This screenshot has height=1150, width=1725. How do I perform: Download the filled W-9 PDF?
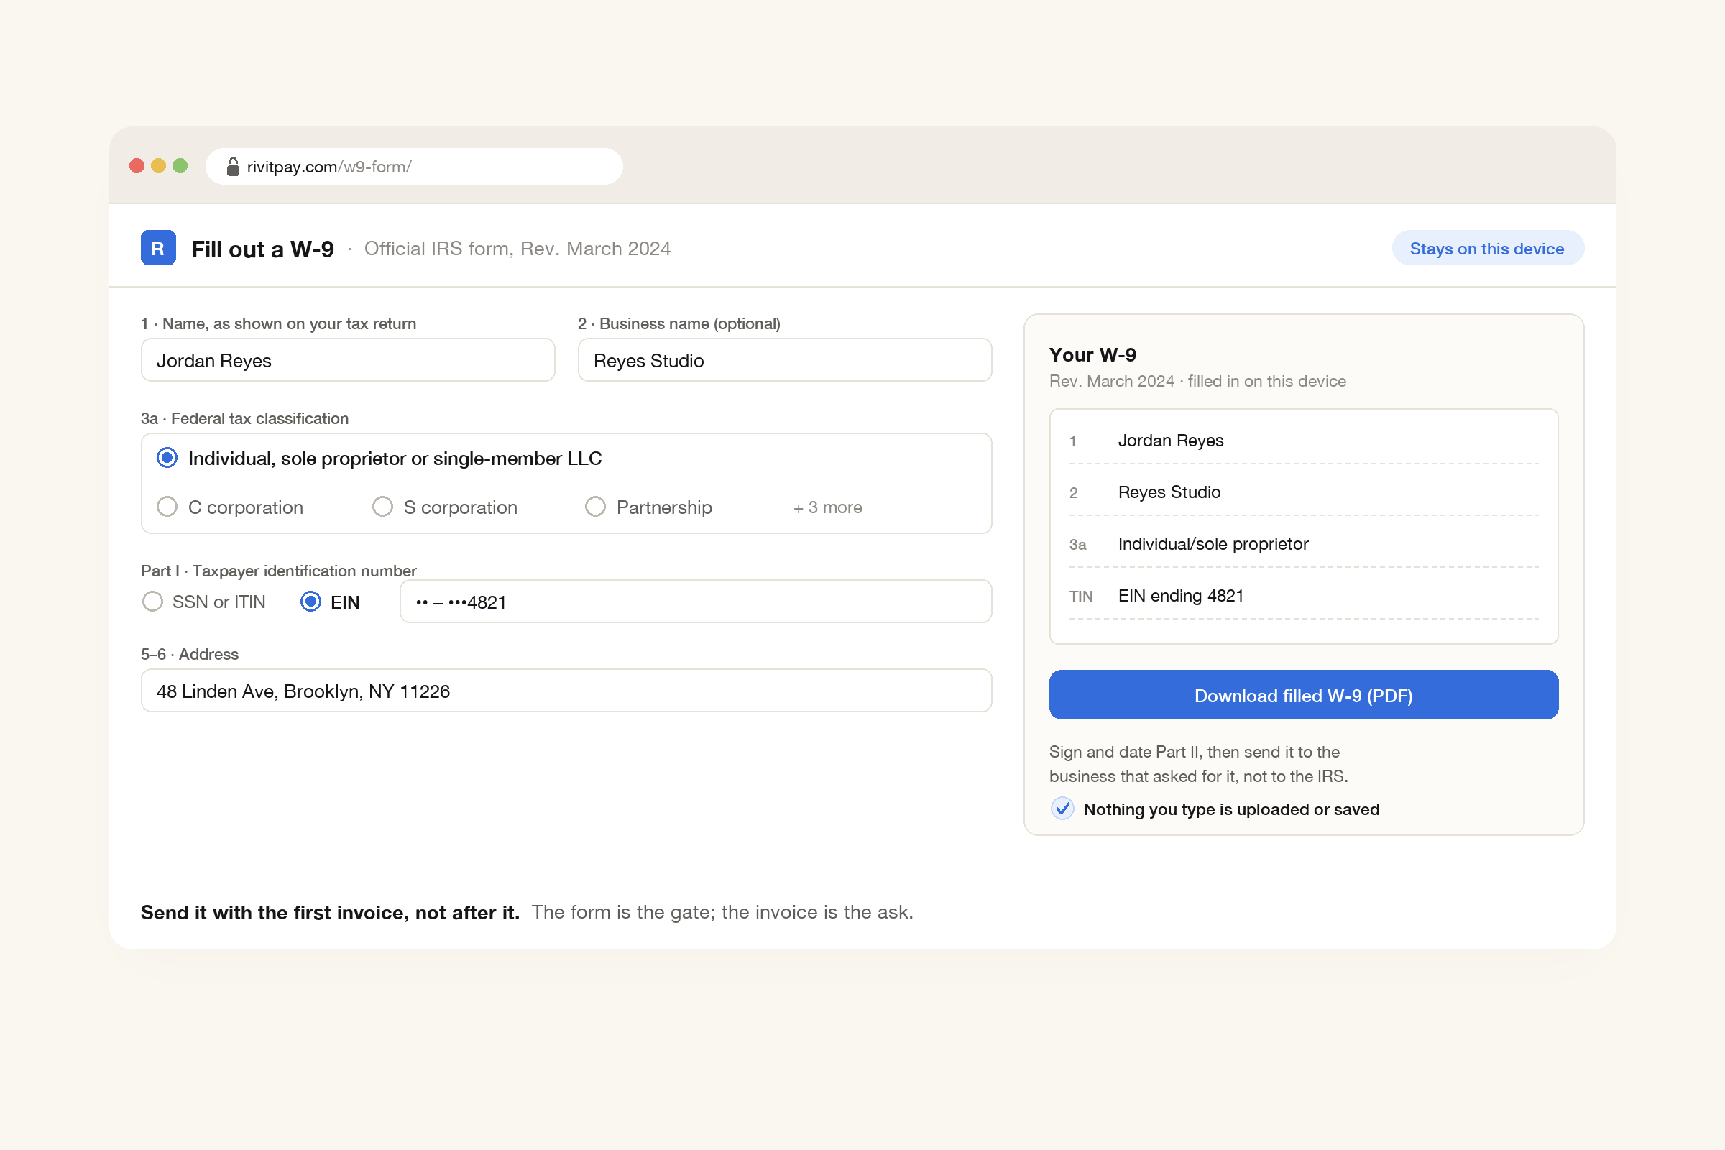1303,694
